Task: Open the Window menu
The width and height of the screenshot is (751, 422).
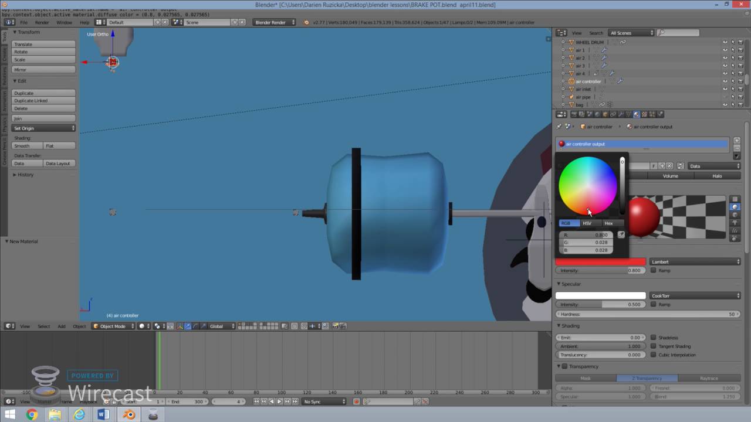Action: (64, 22)
